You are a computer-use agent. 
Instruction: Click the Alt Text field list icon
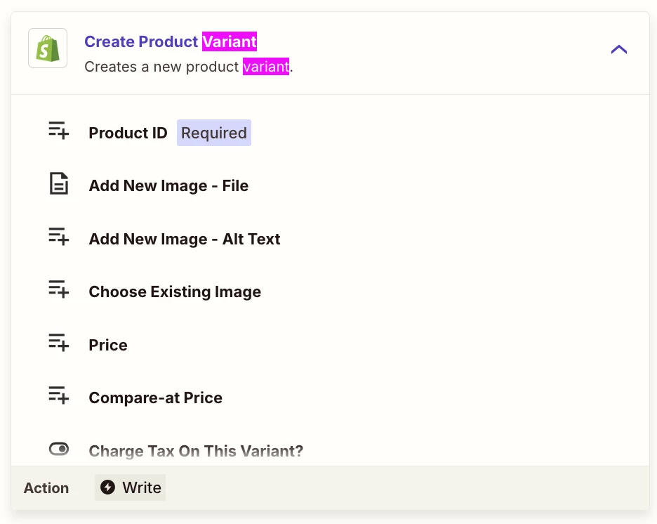coord(59,237)
